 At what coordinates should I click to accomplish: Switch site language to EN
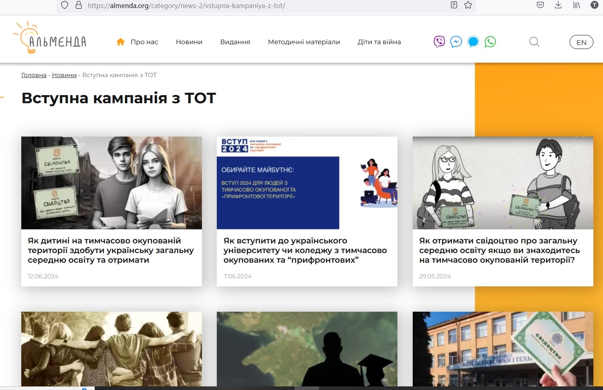click(581, 42)
